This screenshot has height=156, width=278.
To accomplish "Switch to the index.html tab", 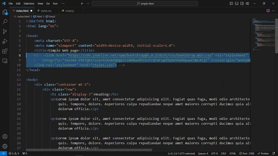I will pos(22,11).
